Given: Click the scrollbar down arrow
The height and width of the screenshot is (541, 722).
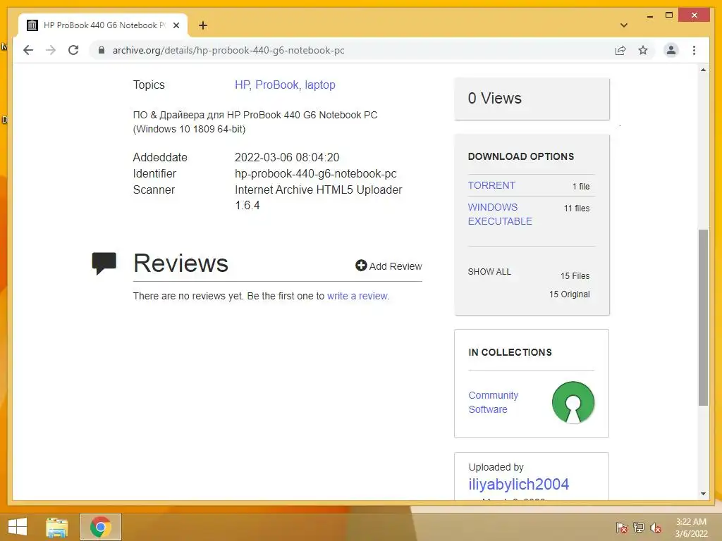Looking at the screenshot, I should [703, 494].
